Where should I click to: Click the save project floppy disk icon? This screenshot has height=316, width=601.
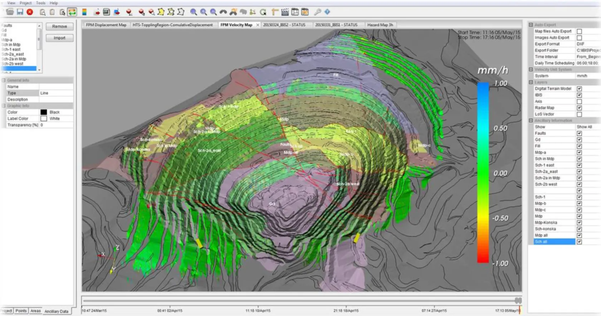(20, 12)
